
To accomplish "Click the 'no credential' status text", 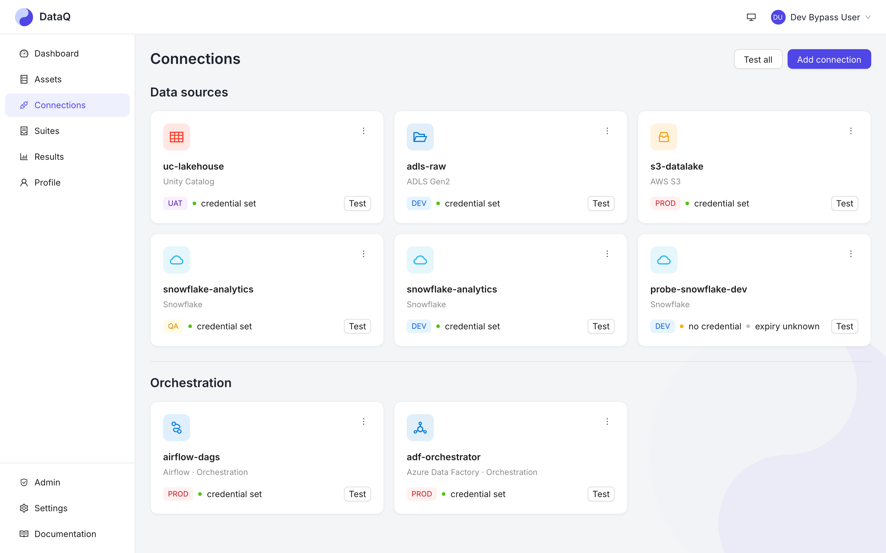I will [715, 326].
